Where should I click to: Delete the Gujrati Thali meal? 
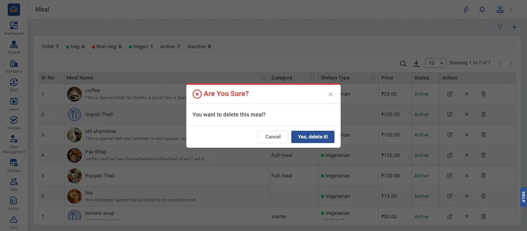point(483,115)
